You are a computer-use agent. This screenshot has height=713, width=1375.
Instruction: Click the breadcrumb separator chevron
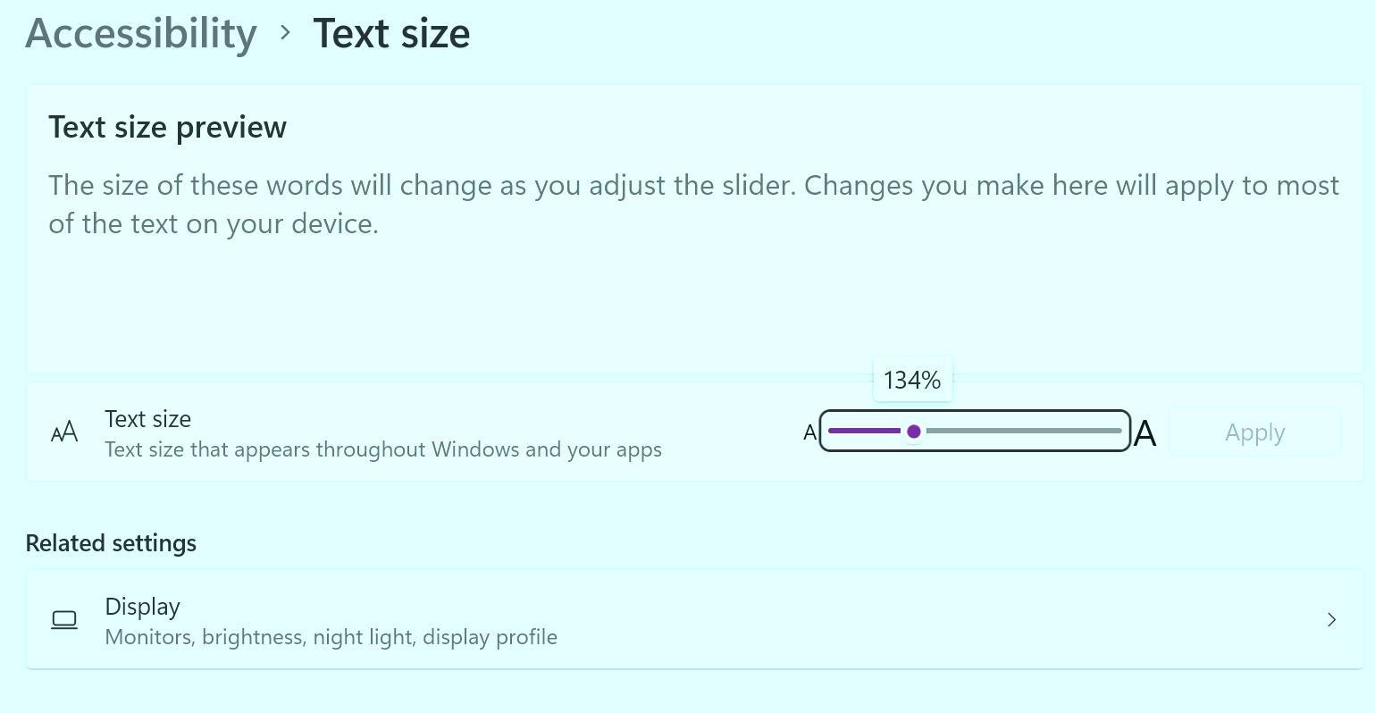(x=284, y=34)
